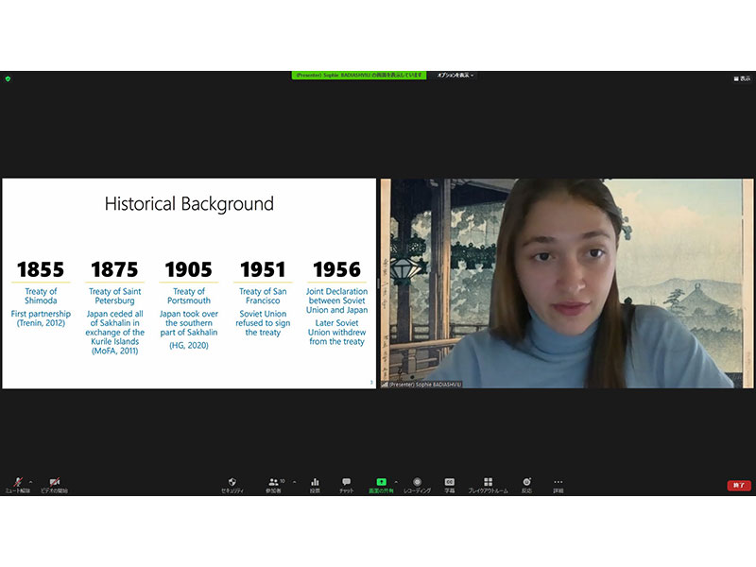The width and height of the screenshot is (756, 567).
Task: Open the Security shield icon
Action: click(232, 484)
